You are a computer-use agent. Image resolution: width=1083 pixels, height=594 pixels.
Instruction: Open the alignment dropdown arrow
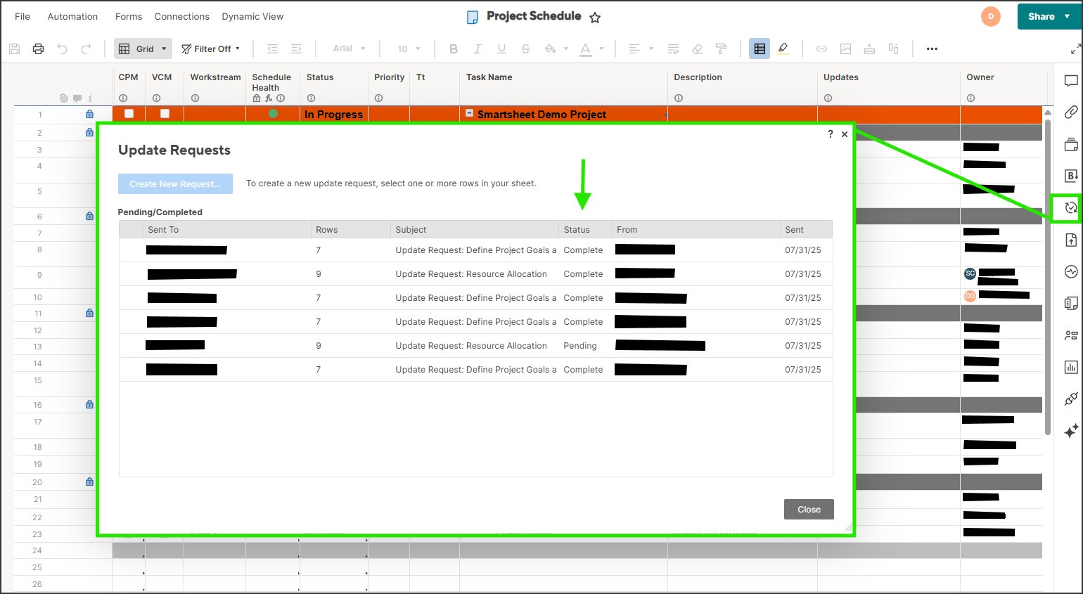[x=651, y=49]
